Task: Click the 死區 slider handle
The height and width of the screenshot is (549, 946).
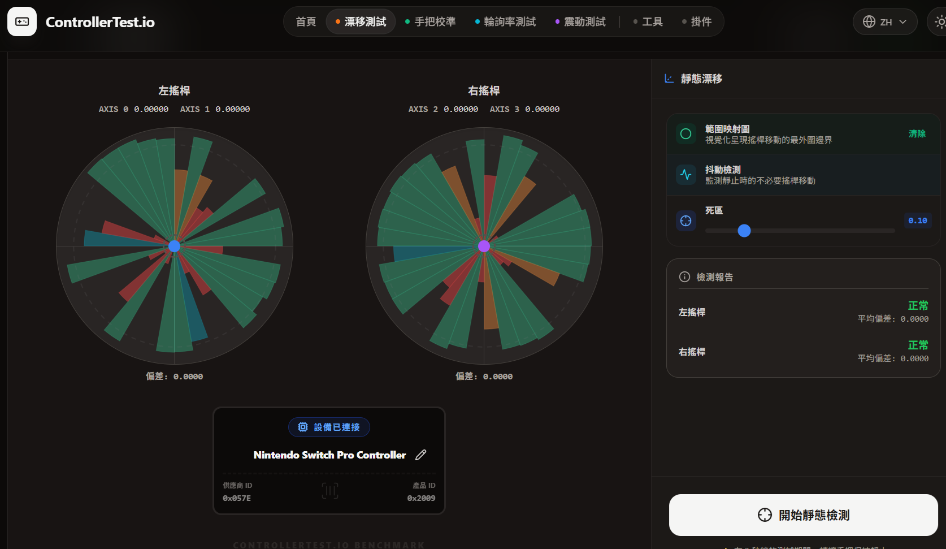Action: [744, 231]
